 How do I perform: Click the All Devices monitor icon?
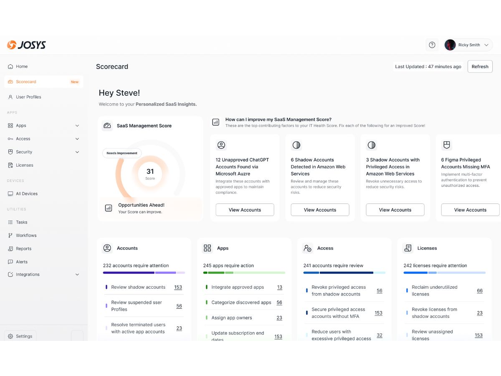(x=10, y=194)
